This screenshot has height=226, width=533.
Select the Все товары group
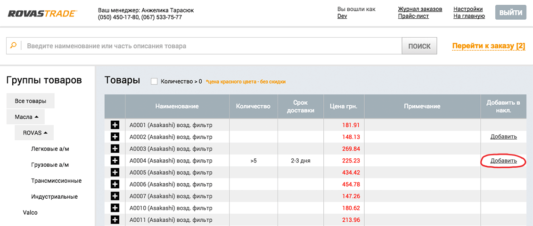tap(31, 101)
